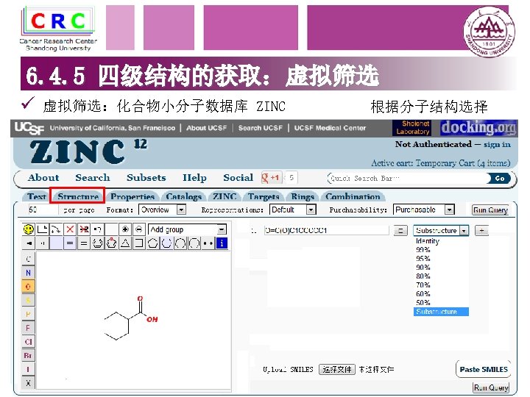
Task: Click the Quick Search Bar field
Action: [408, 178]
